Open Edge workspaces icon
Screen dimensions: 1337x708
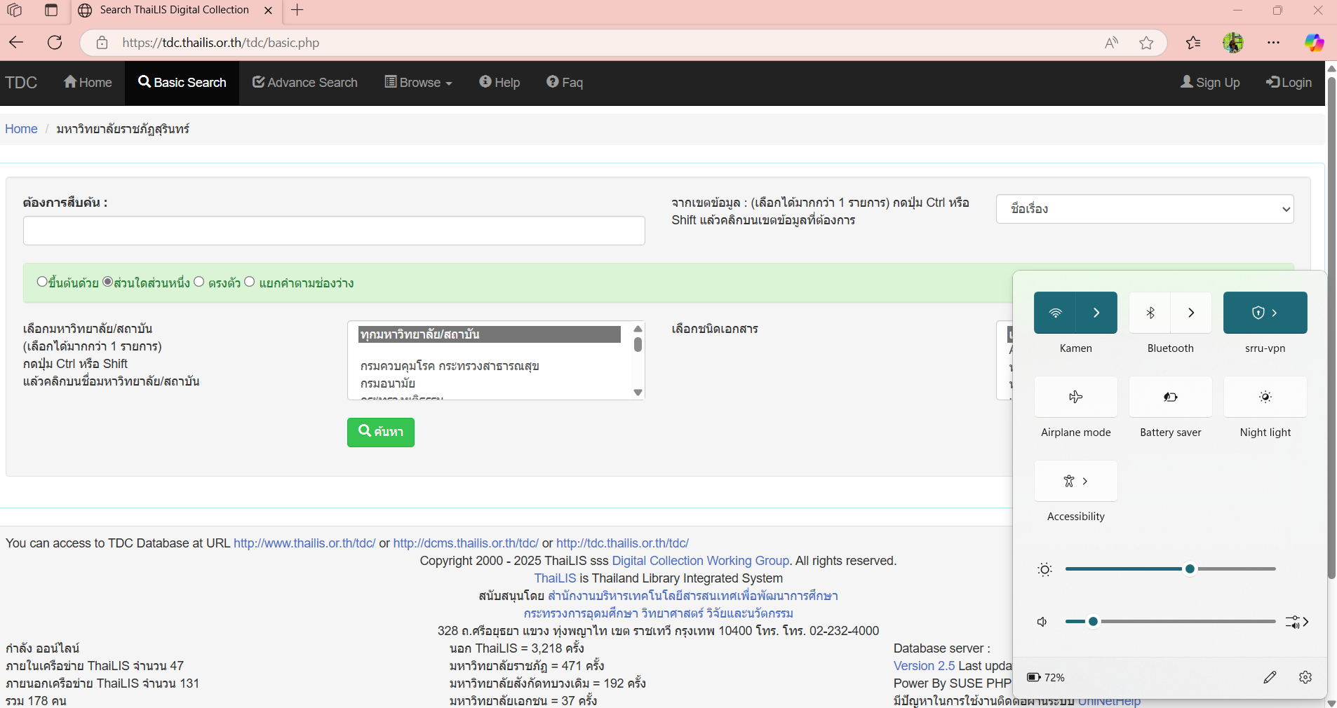coord(15,10)
